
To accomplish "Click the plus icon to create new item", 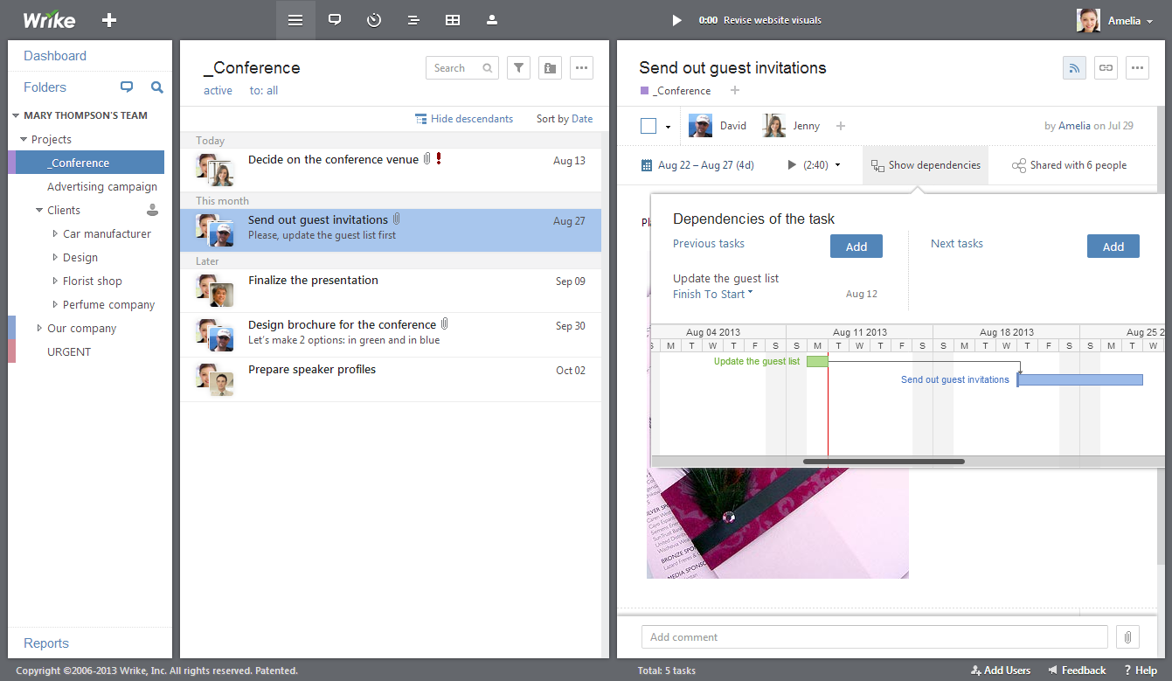I will pyautogui.click(x=109, y=20).
